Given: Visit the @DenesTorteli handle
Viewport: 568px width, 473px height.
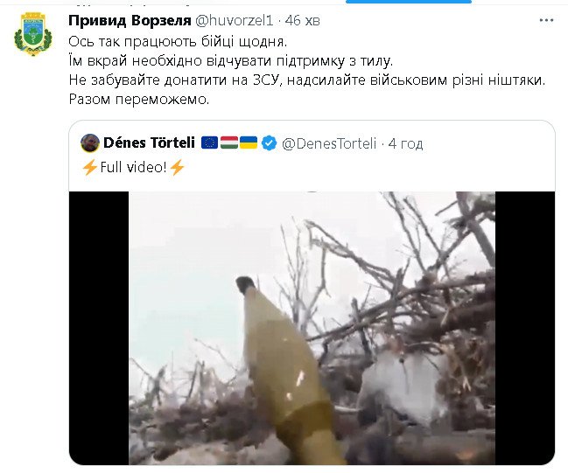Looking at the screenshot, I should click(x=329, y=143).
